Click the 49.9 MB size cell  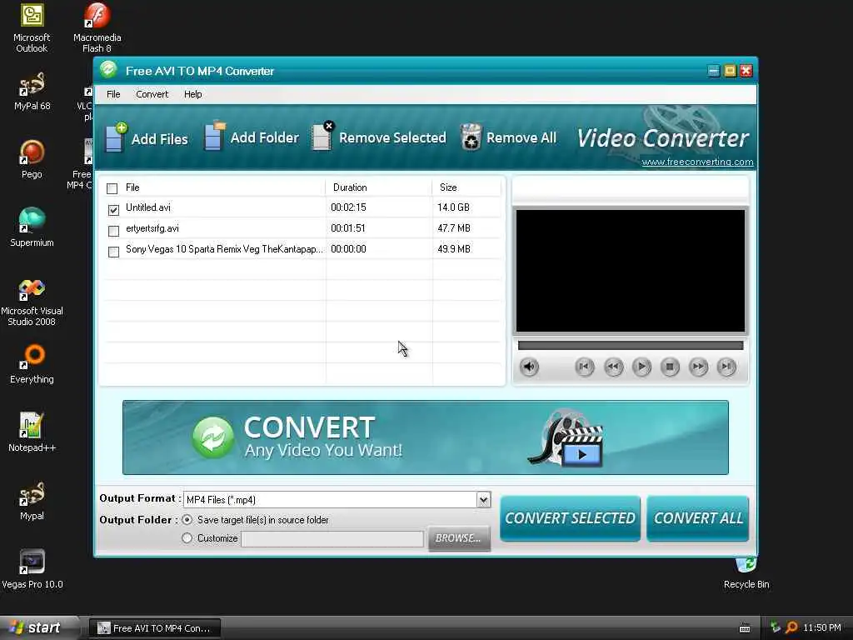(x=454, y=249)
